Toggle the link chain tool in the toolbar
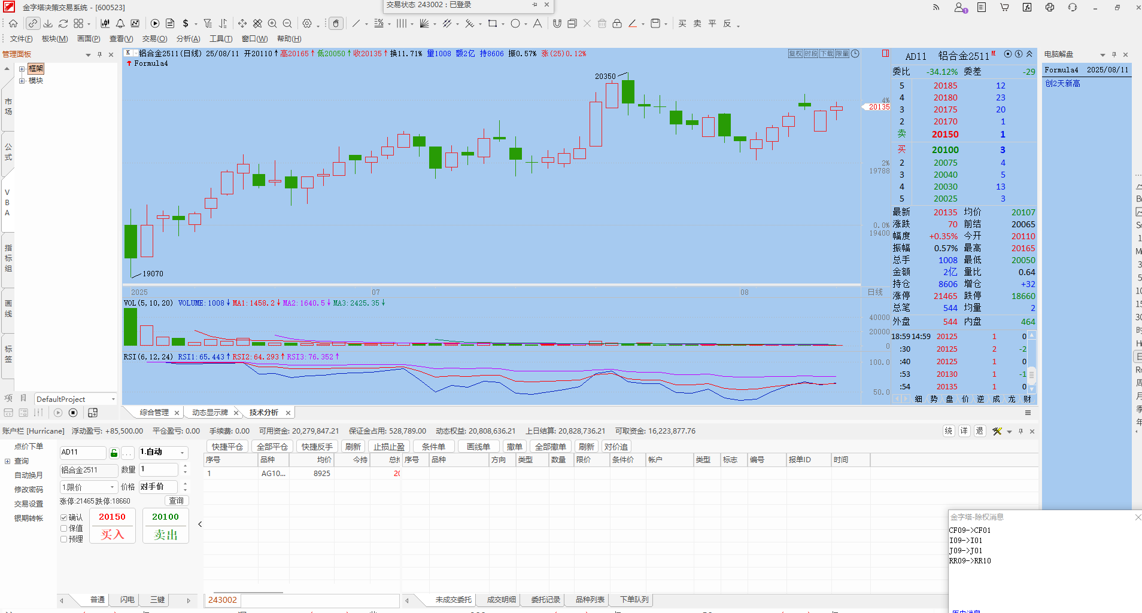Viewport: 1142px width, 613px height. (x=33, y=23)
